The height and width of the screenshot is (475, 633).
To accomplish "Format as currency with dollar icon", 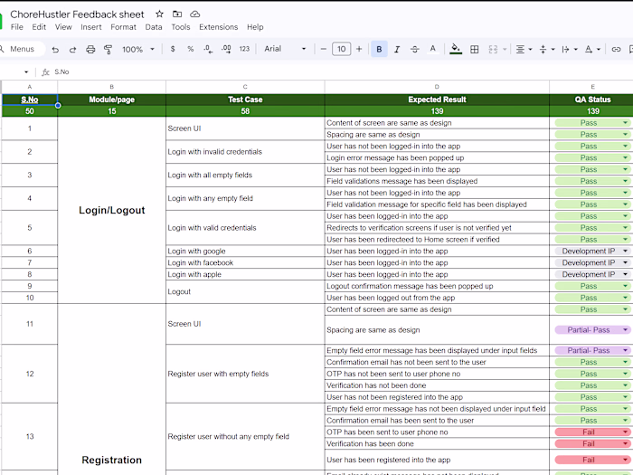I will 173,49.
